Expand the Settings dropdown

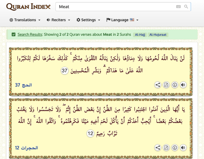(88, 20)
